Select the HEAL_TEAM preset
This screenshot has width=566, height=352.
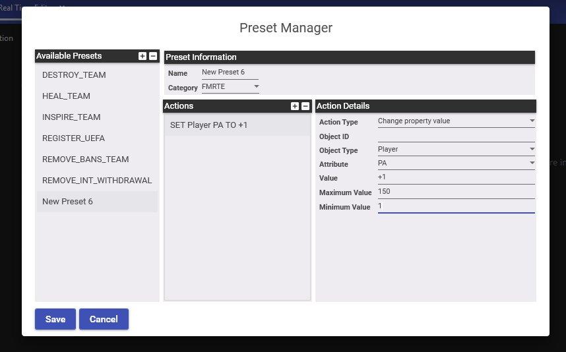click(x=66, y=96)
